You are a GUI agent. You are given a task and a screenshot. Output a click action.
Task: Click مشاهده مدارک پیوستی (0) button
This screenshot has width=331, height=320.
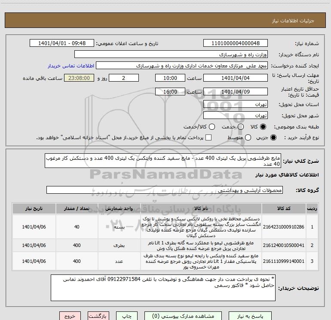pos(183,316)
